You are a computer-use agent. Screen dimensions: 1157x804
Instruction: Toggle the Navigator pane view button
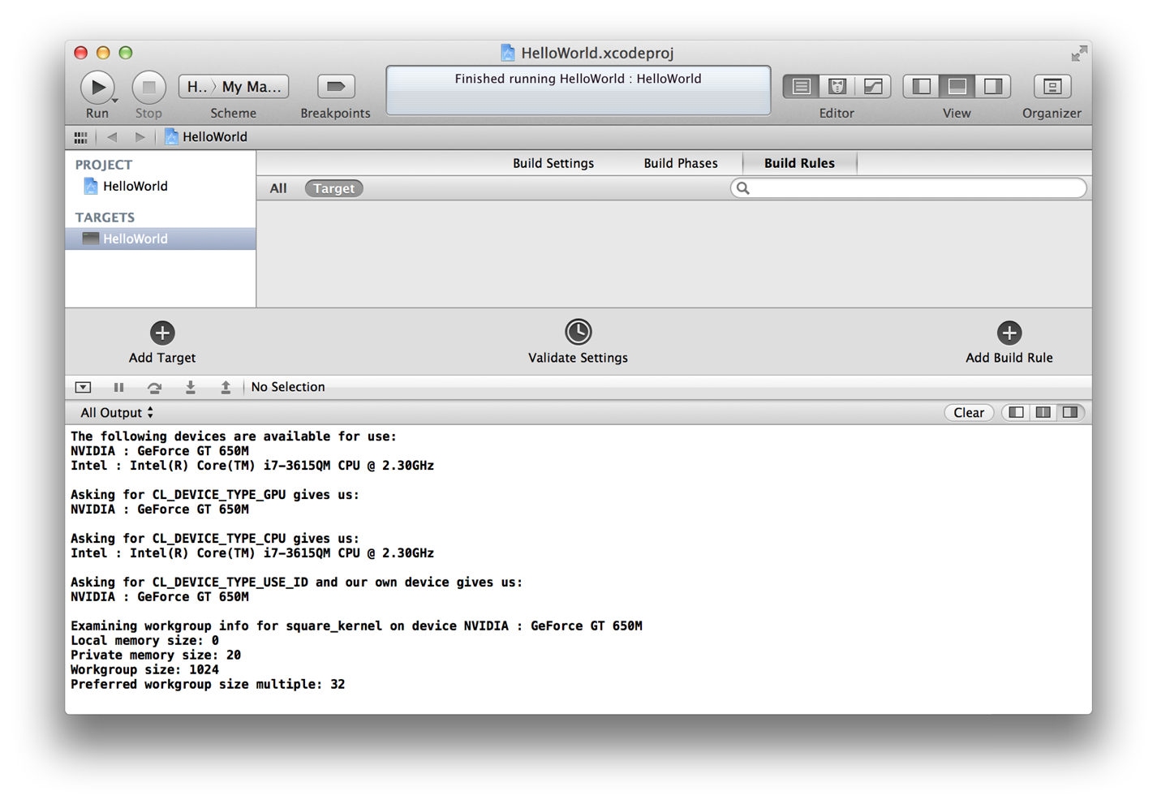pos(922,86)
